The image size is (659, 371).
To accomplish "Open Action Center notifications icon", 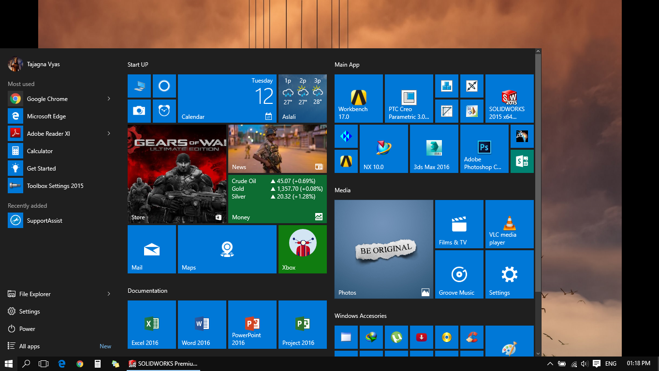I will coord(597,363).
